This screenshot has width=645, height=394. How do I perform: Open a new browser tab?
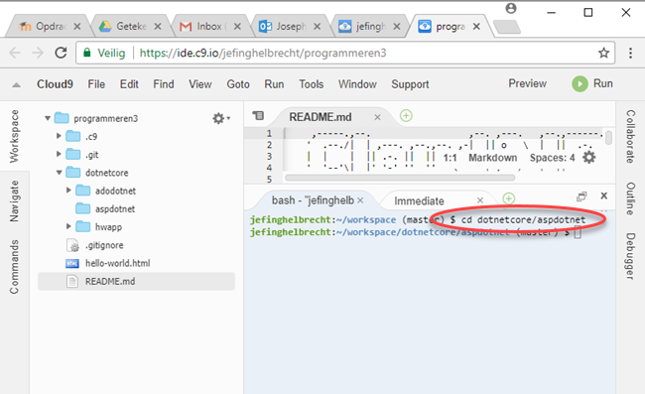point(507,27)
